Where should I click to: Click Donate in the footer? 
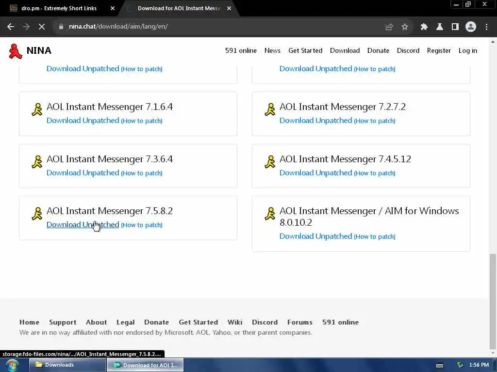(x=157, y=322)
